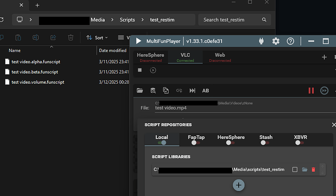Image resolution: width=336 pixels, height=196 pixels.
Task: Open the help question mark icon
Action: point(290,41)
